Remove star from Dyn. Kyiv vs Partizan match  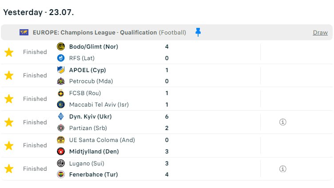click(9, 123)
